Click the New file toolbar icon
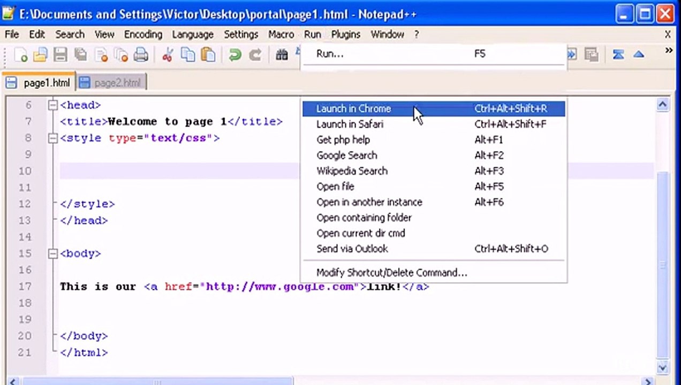The image size is (681, 385). coord(21,55)
